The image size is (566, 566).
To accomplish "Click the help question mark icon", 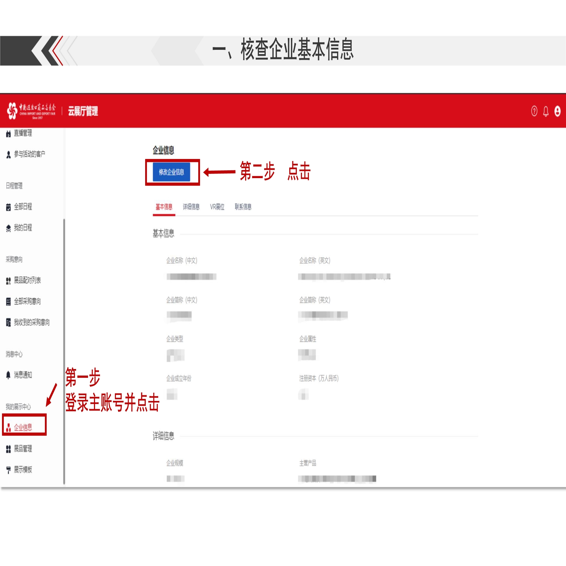I will tap(534, 111).
